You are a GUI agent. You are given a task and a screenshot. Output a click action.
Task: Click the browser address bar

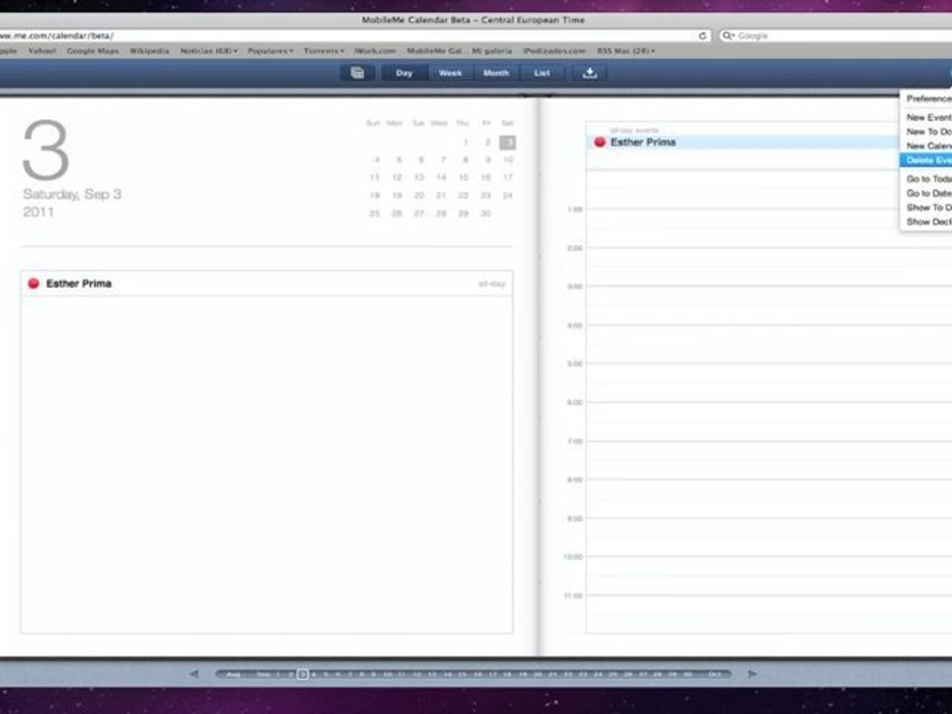pyautogui.click(x=355, y=36)
